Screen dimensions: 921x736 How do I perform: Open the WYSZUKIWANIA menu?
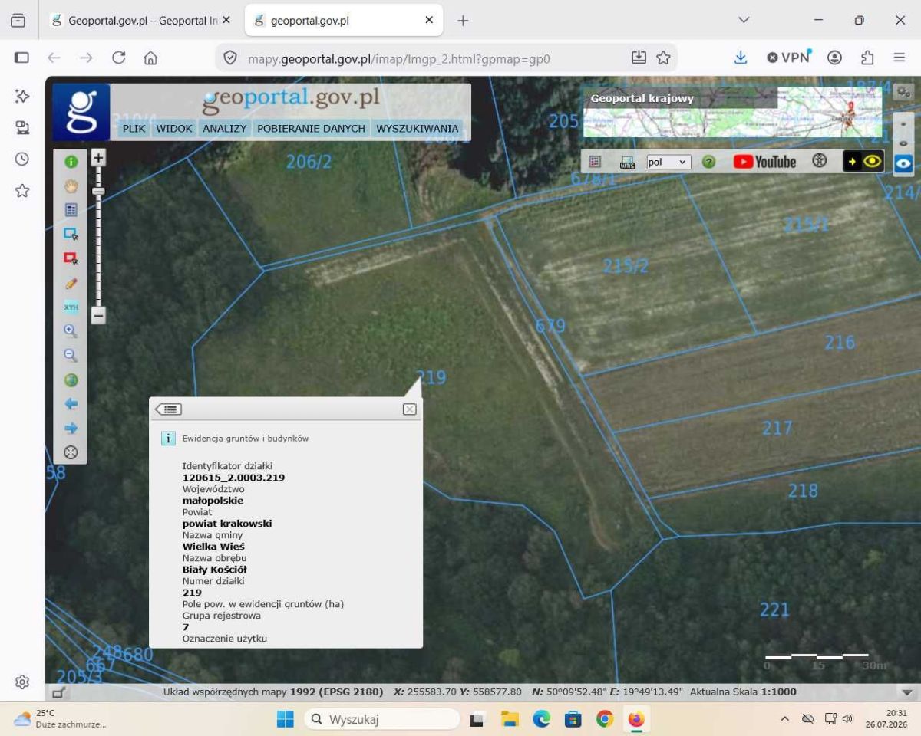point(418,129)
